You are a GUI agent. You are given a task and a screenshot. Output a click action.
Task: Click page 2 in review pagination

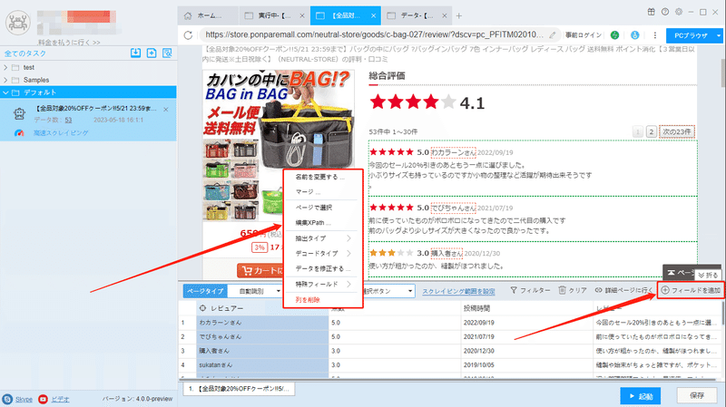point(652,131)
